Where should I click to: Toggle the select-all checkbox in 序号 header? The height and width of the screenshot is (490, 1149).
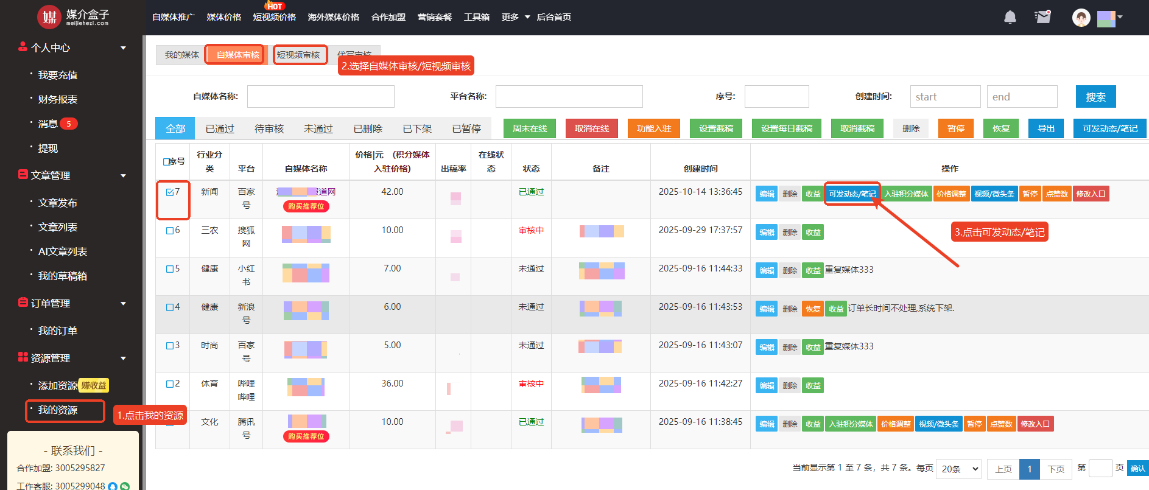166,162
